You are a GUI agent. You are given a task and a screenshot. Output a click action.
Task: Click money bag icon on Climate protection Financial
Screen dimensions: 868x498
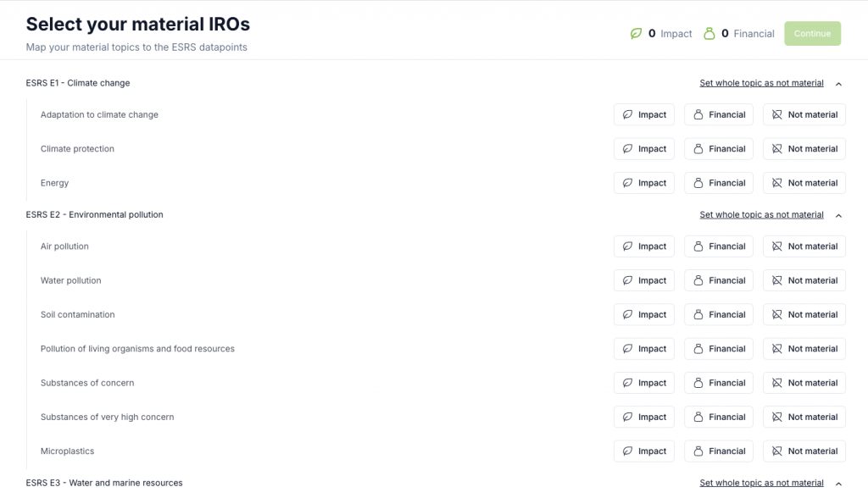coord(698,149)
